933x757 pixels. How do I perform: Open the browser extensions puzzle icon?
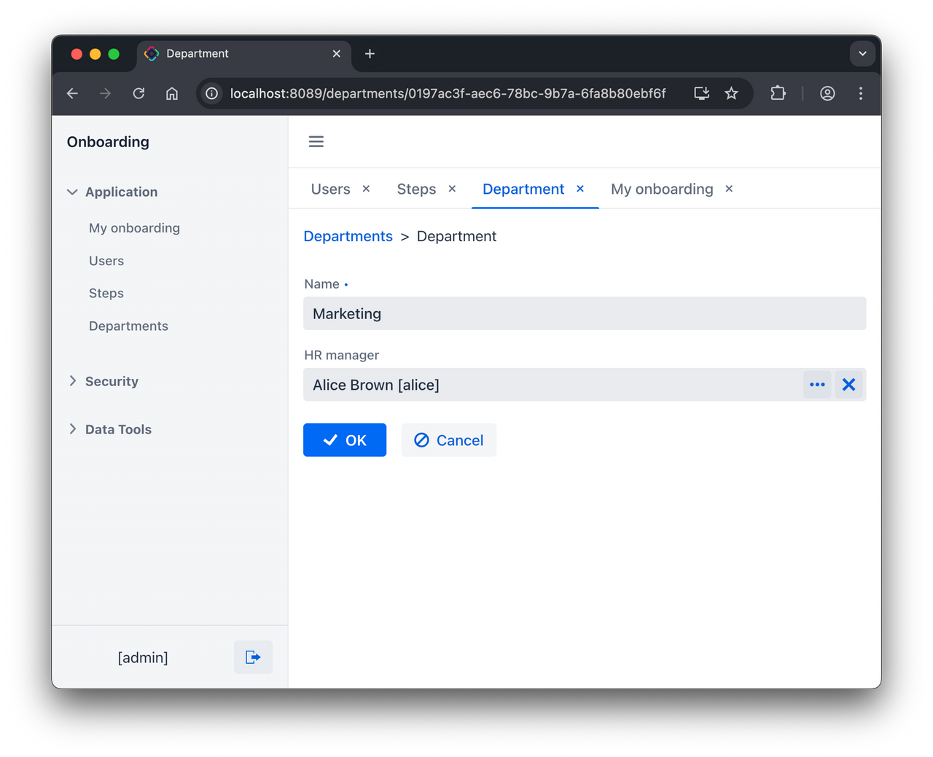[778, 93]
